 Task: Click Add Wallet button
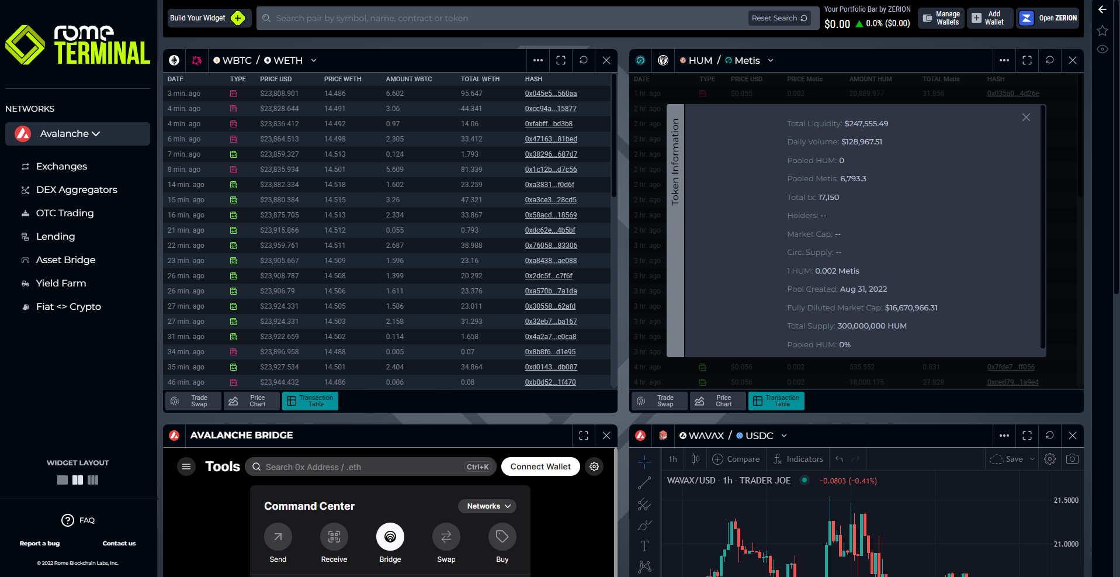click(x=990, y=18)
